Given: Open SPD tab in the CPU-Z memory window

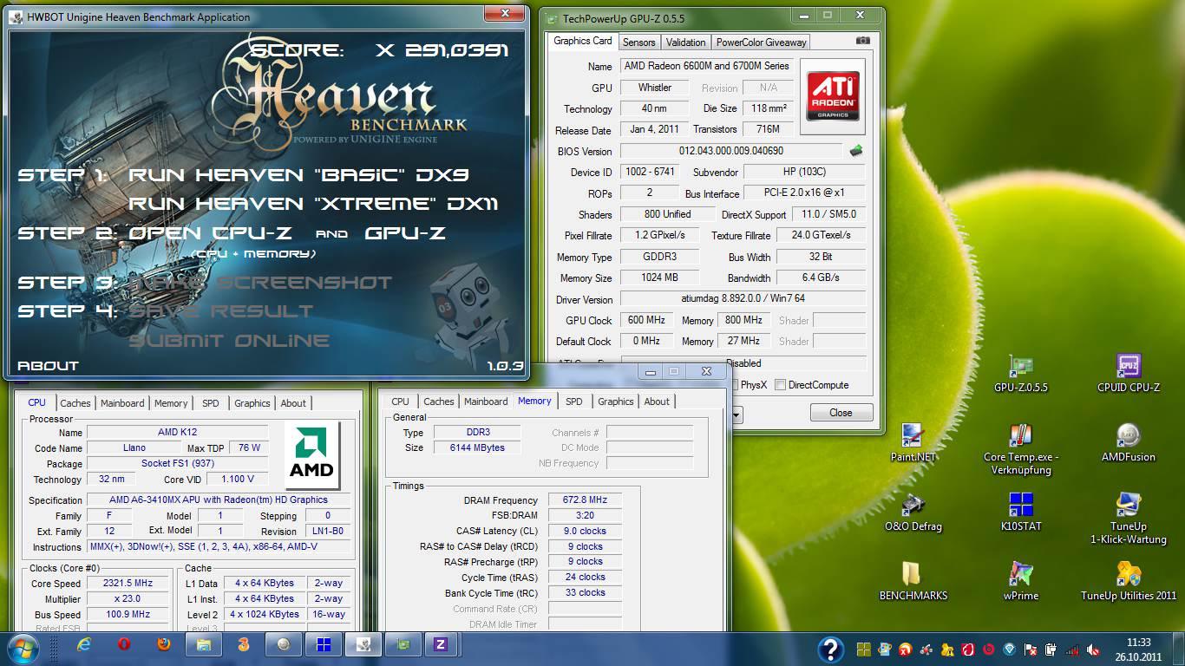Looking at the screenshot, I should 573,402.
